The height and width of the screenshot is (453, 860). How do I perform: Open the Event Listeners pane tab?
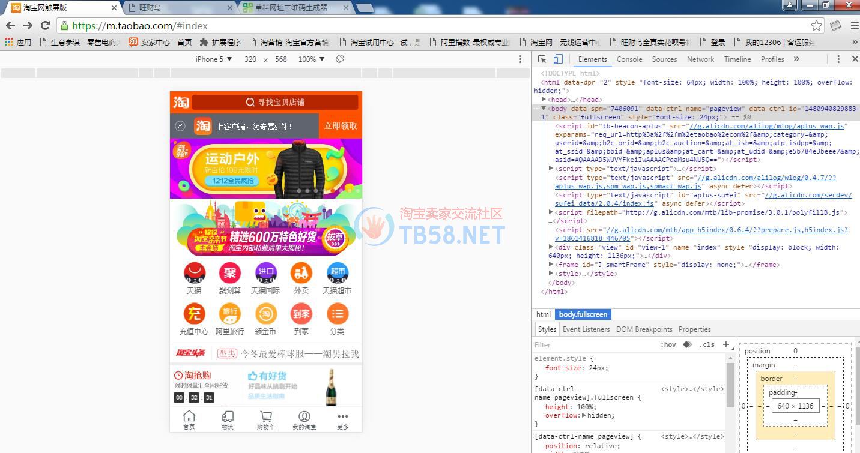pos(586,329)
